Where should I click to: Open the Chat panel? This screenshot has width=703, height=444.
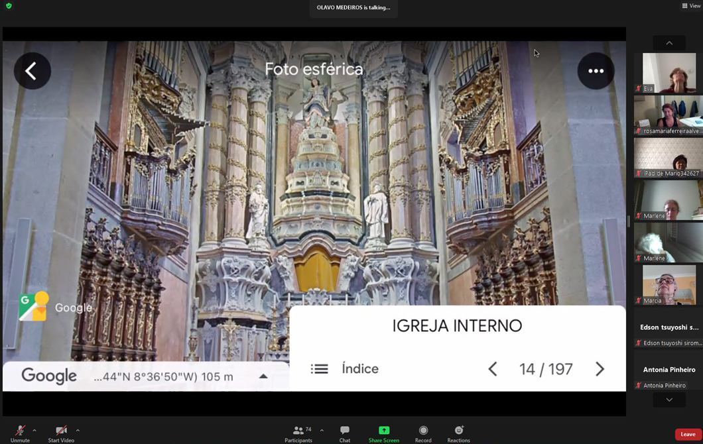pos(345,431)
